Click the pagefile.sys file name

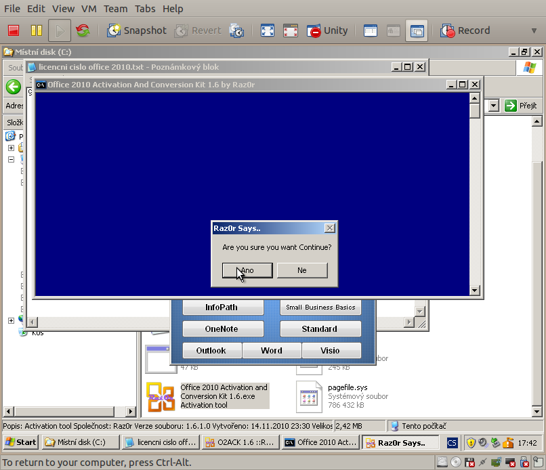348,387
